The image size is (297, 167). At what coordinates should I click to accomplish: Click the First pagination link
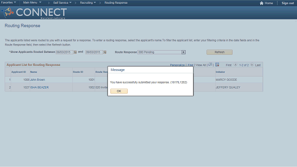(229, 65)
